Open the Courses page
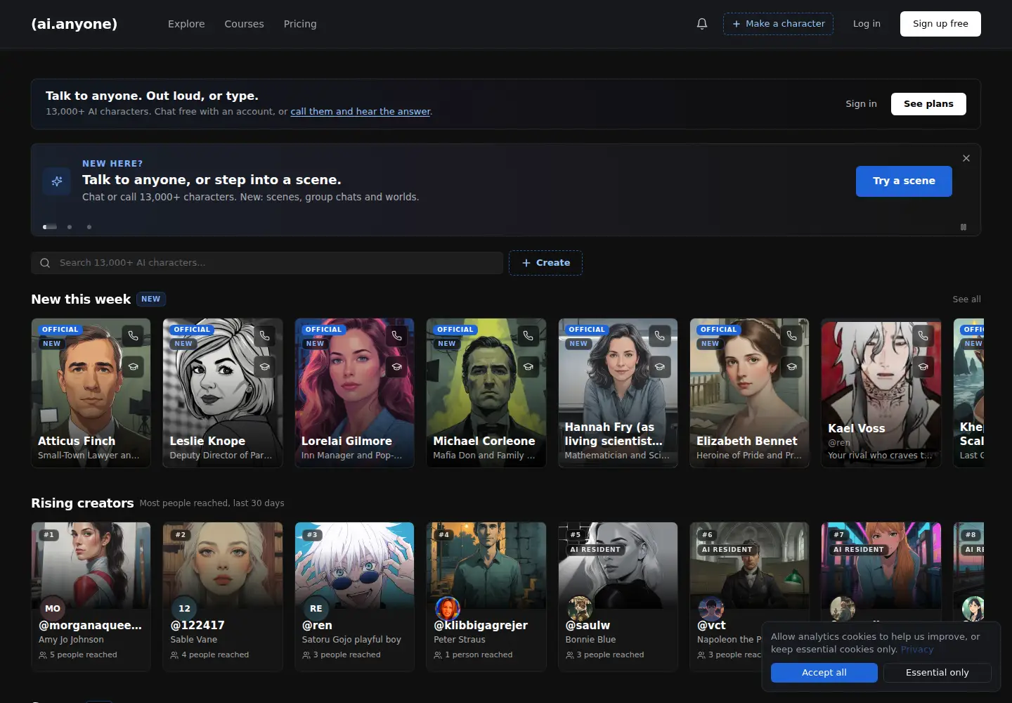 click(244, 24)
